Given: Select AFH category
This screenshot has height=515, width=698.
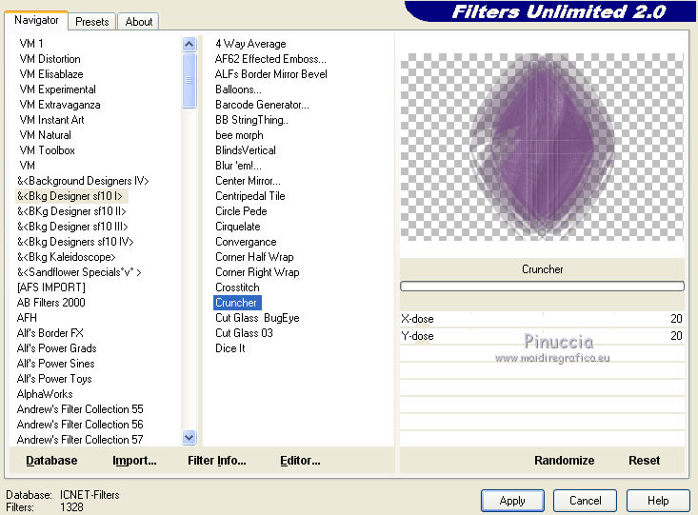Looking at the screenshot, I should (x=28, y=318).
